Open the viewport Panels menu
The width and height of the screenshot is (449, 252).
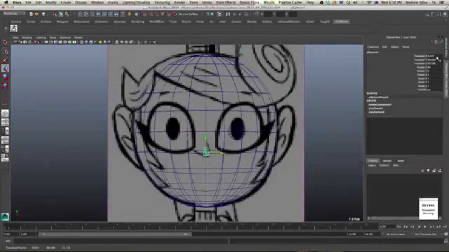[x=78, y=37]
